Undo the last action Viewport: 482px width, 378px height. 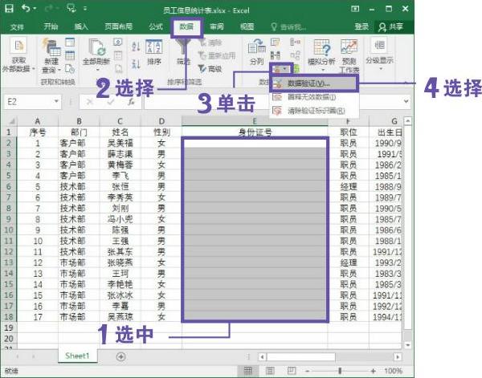26,9
